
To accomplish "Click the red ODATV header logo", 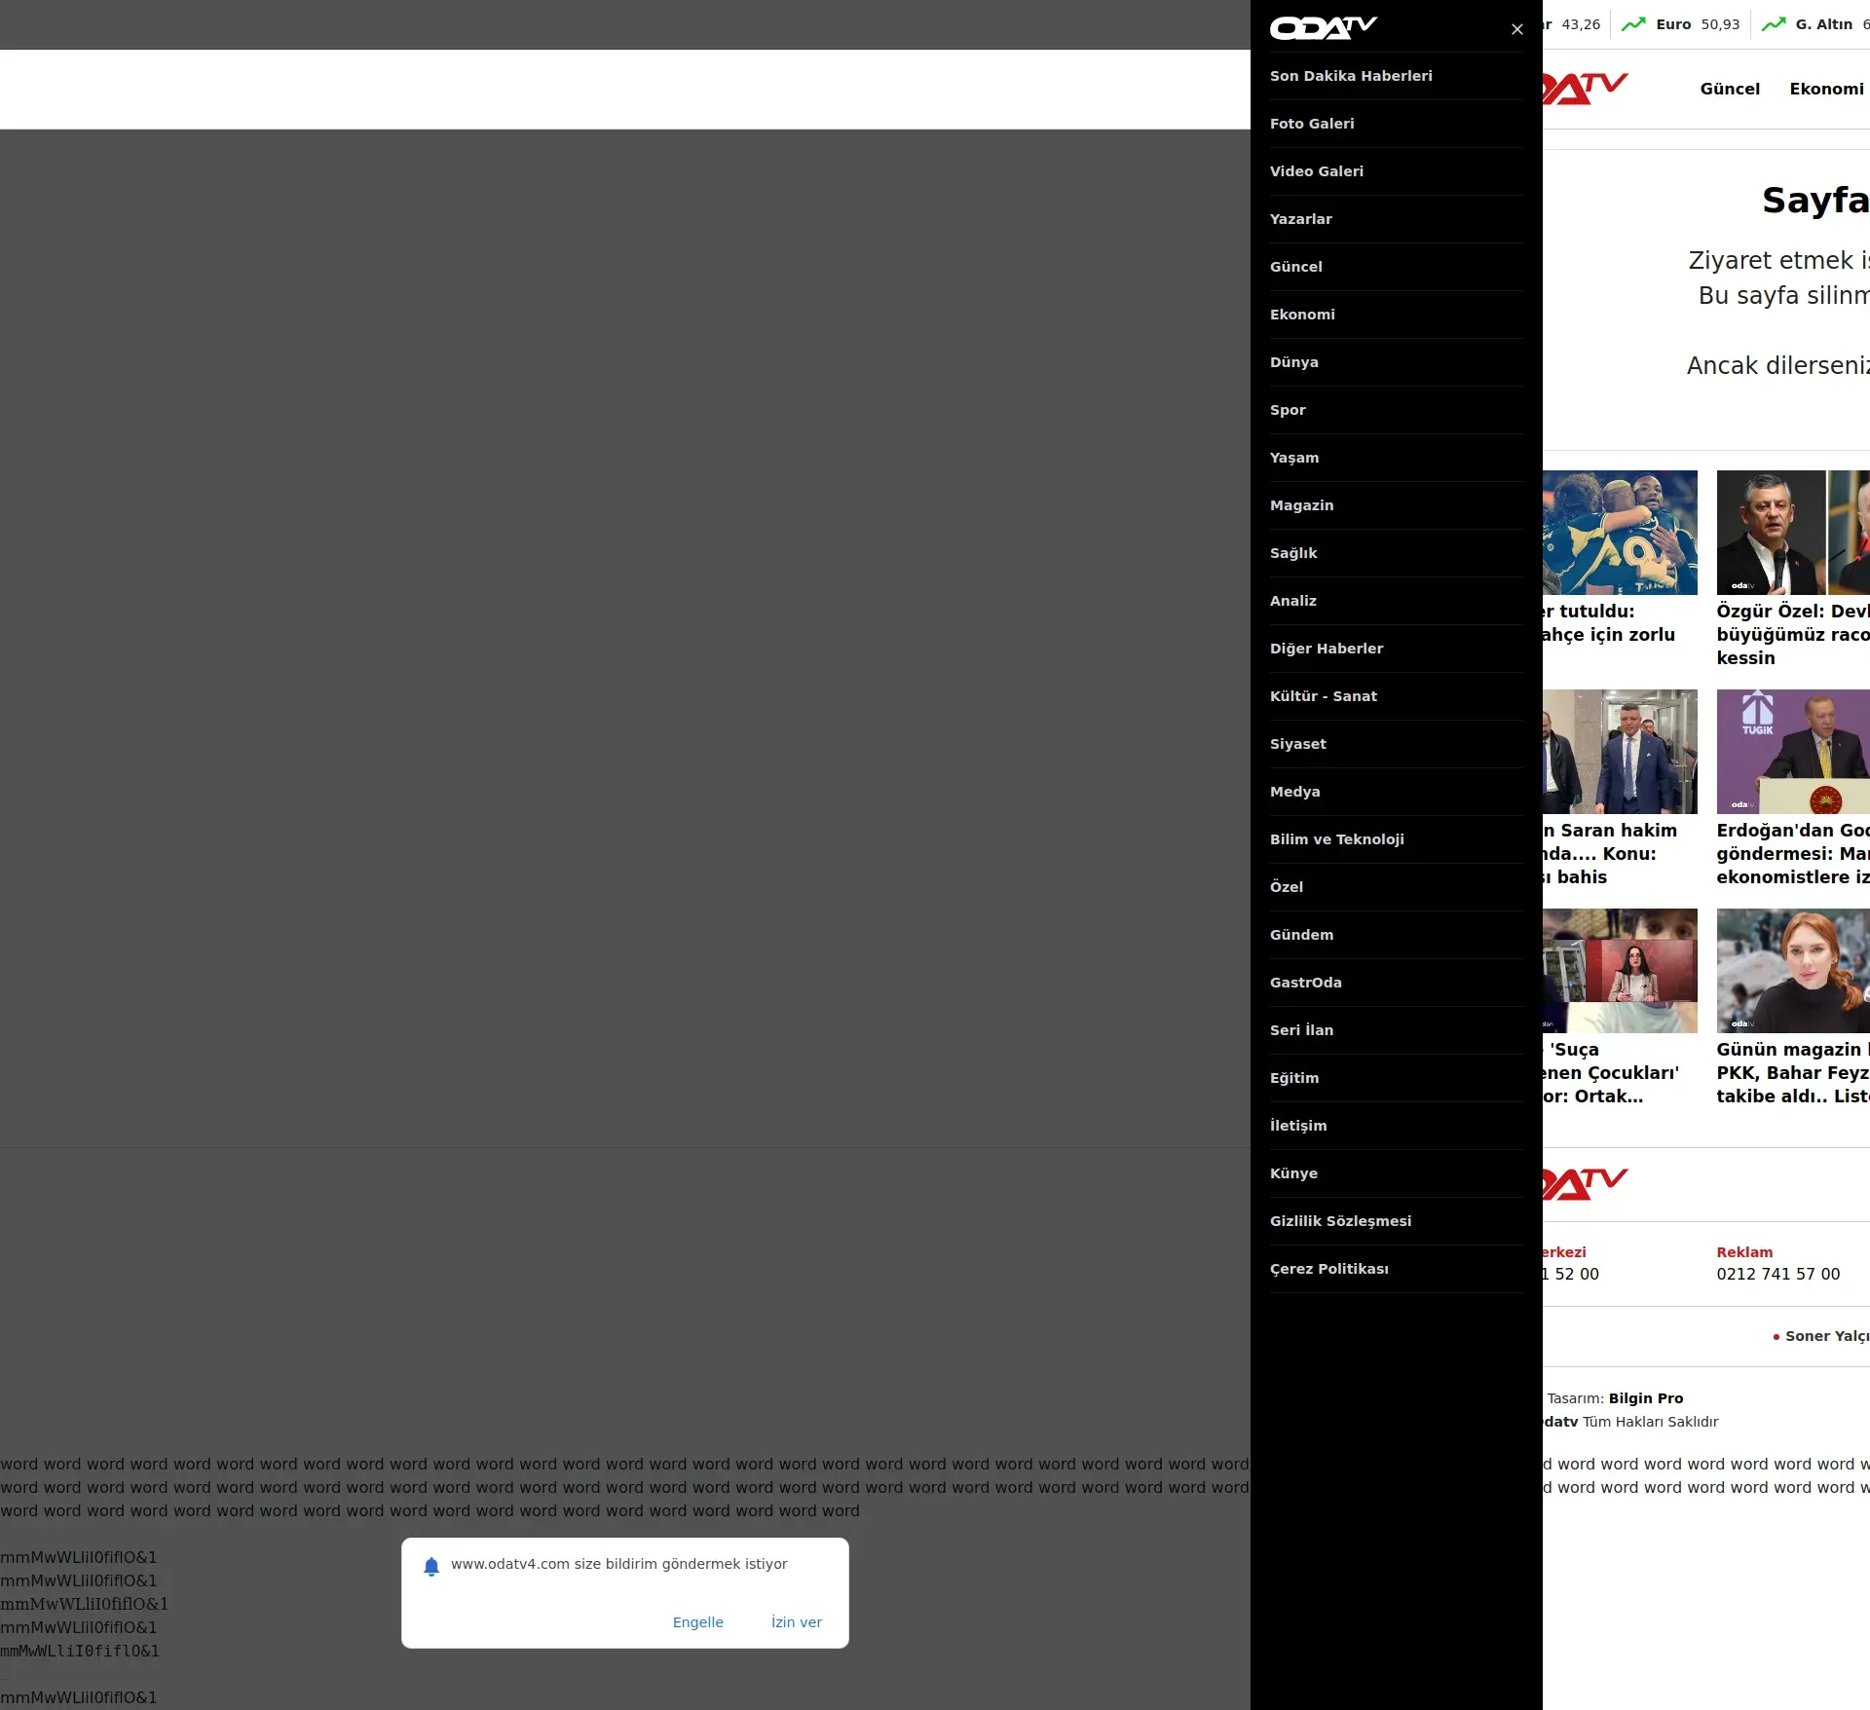I will (x=1585, y=88).
